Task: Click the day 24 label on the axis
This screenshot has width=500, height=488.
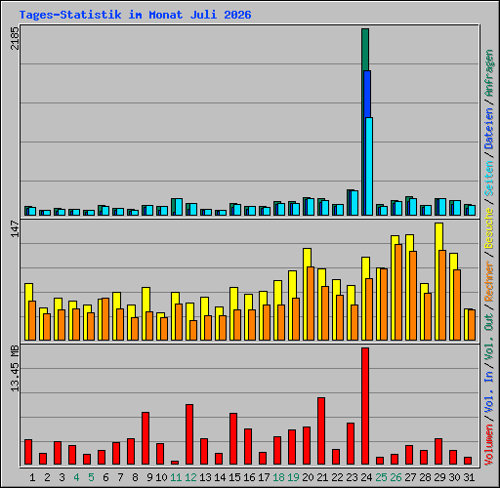Action: 366,477
